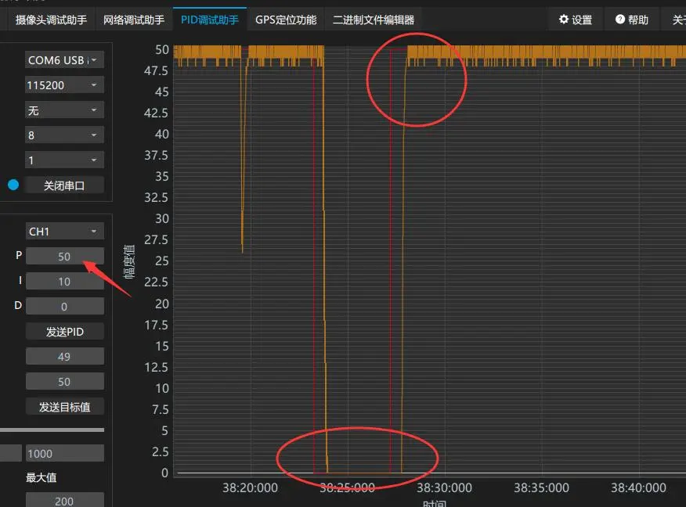
Task: Click the blue serial status indicator
Action: point(13,185)
